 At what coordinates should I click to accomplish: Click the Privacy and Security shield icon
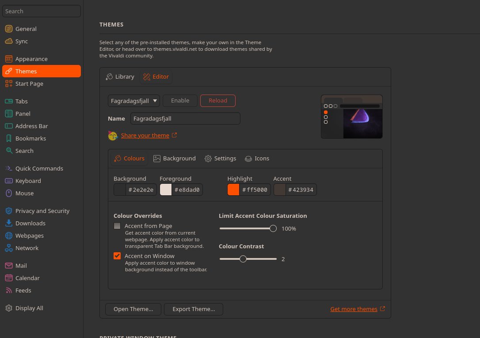click(9, 211)
